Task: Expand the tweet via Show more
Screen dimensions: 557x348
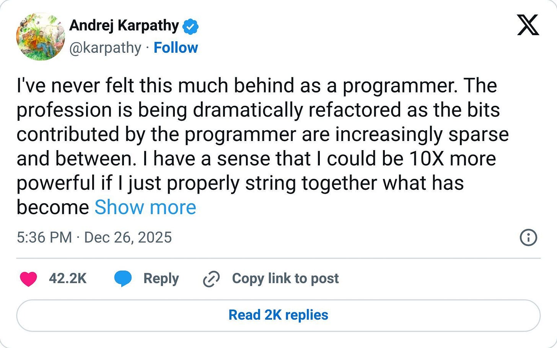Action: pos(145,207)
